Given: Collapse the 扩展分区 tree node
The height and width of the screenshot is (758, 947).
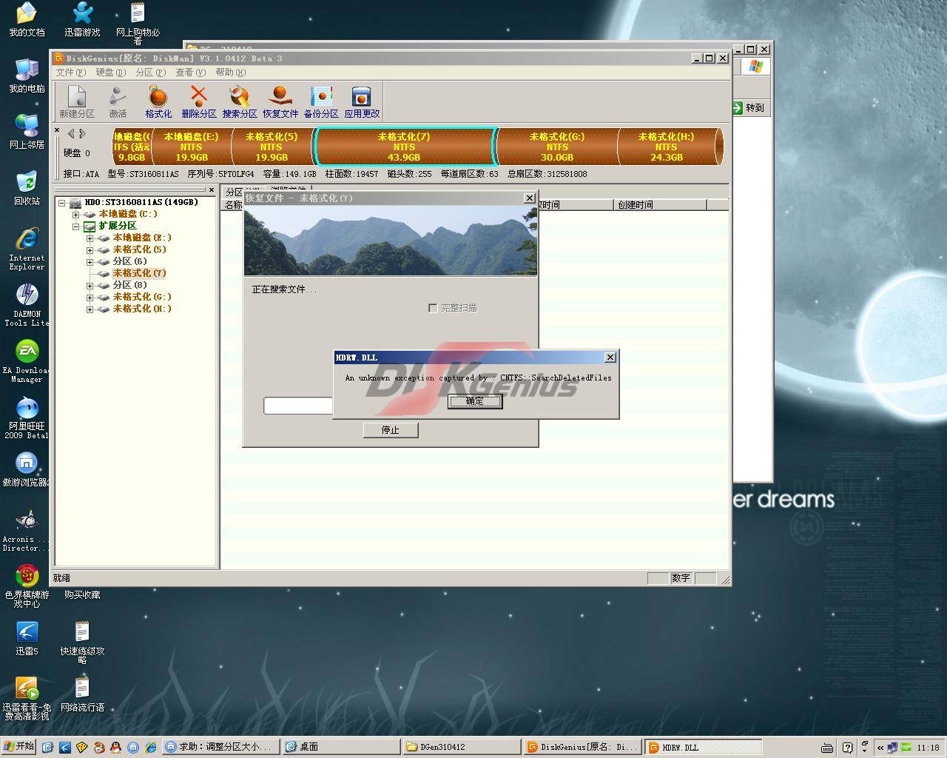Looking at the screenshot, I should tap(75, 226).
